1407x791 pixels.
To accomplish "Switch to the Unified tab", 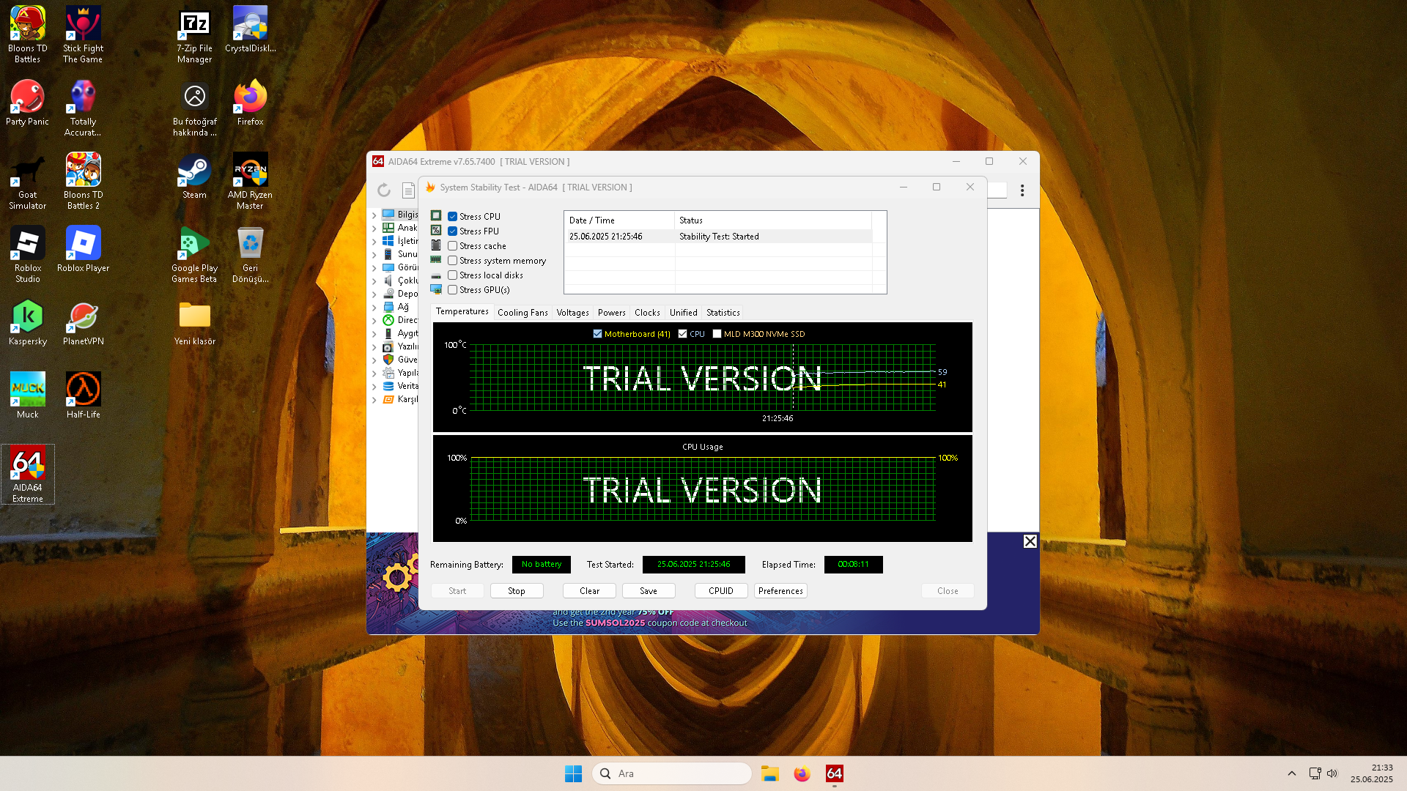I will 684,313.
